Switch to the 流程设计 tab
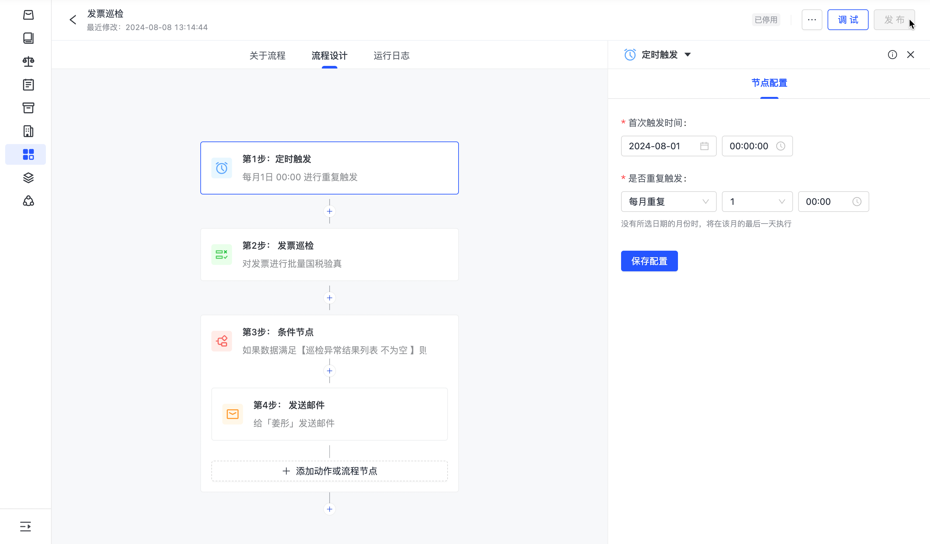 (x=329, y=56)
